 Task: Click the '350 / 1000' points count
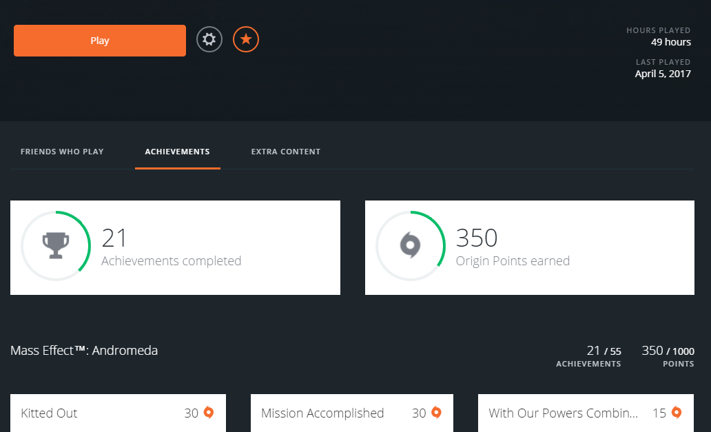[668, 351]
